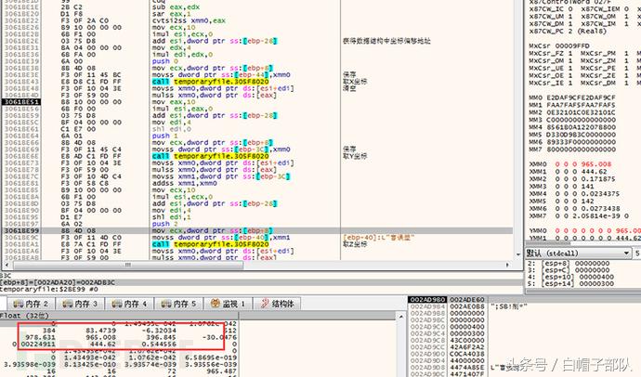Select the 'imul edi,edx,0' instruction
Image resolution: width=641 pixels, height=377 pixels.
(x=182, y=55)
